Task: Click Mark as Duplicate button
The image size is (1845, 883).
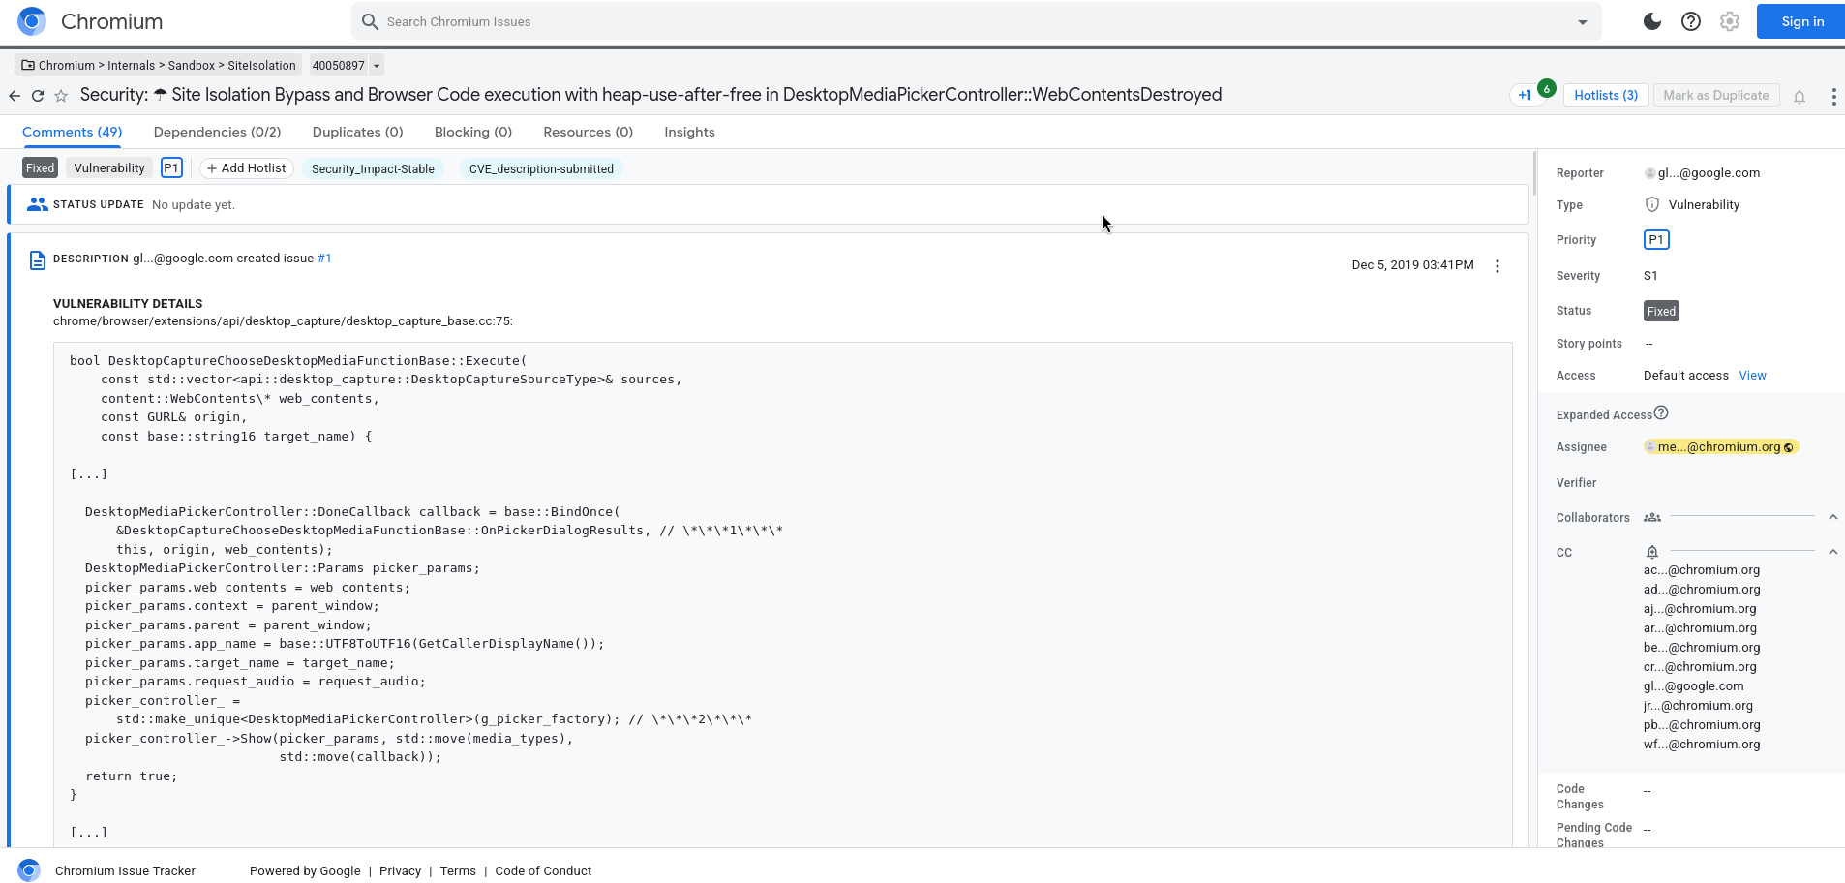Action: [x=1715, y=95]
